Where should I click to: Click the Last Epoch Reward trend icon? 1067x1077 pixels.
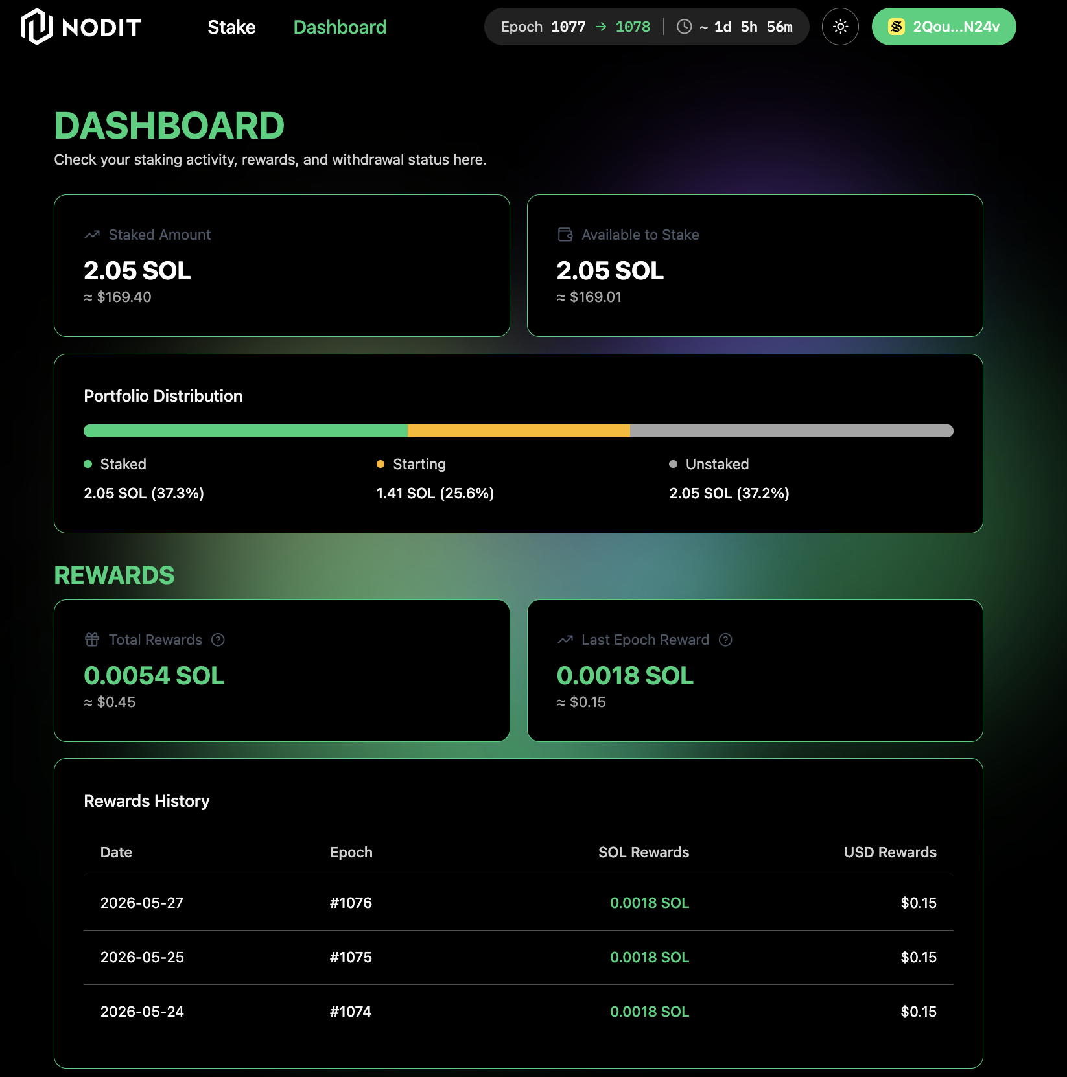[565, 640]
